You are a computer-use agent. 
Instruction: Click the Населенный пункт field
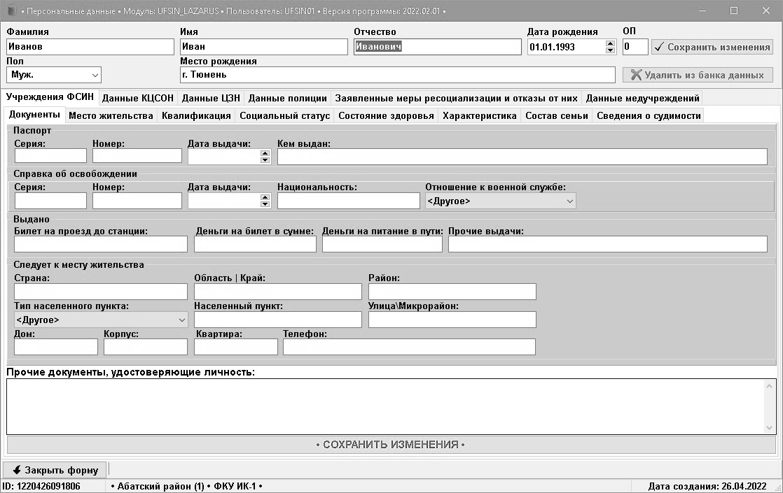[x=278, y=320]
